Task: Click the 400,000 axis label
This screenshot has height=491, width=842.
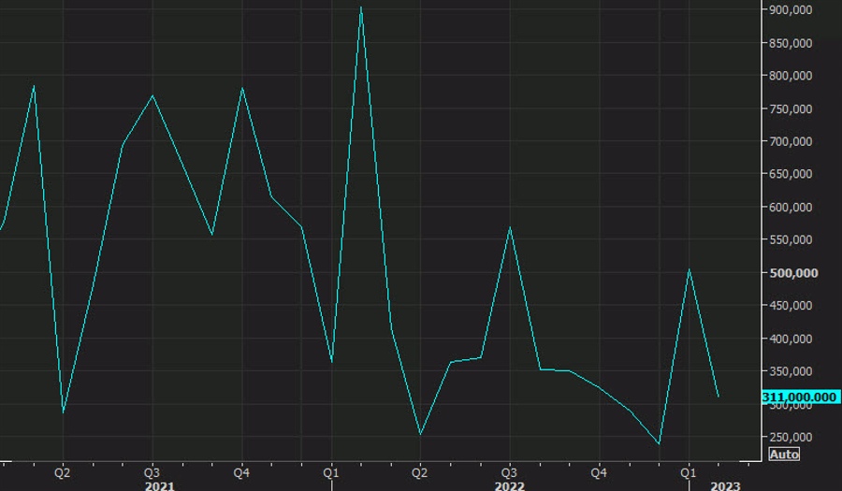Action: [791, 339]
